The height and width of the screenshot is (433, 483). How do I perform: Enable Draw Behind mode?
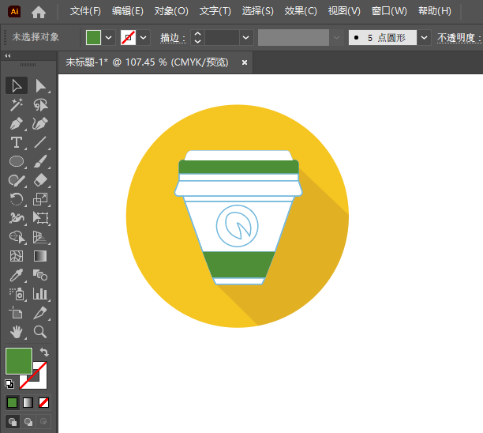pos(28,422)
